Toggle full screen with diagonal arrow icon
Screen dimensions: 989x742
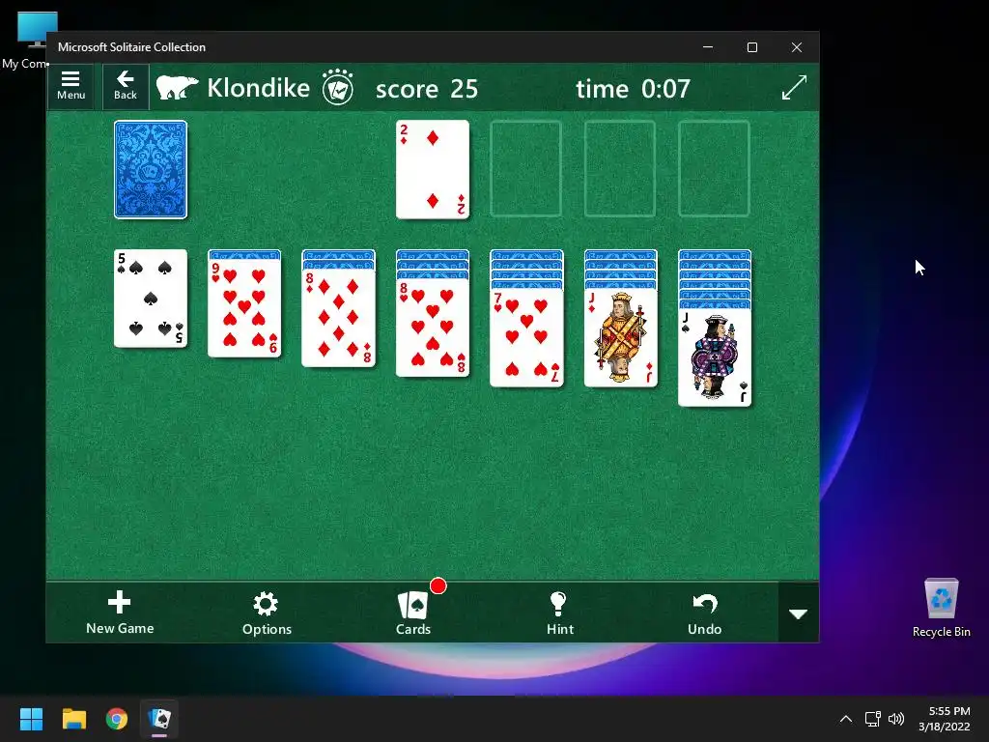coord(794,87)
